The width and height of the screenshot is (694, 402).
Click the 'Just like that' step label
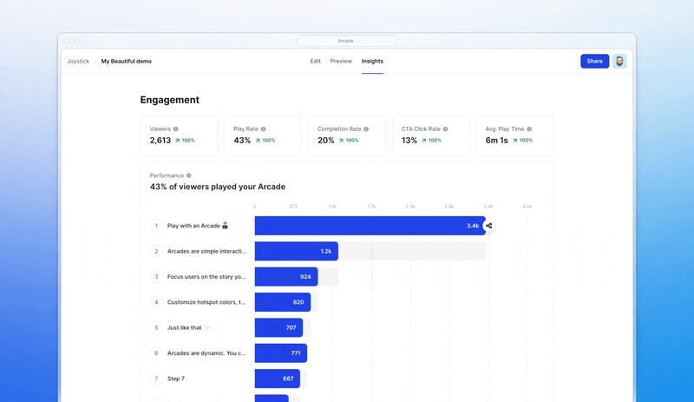click(188, 327)
